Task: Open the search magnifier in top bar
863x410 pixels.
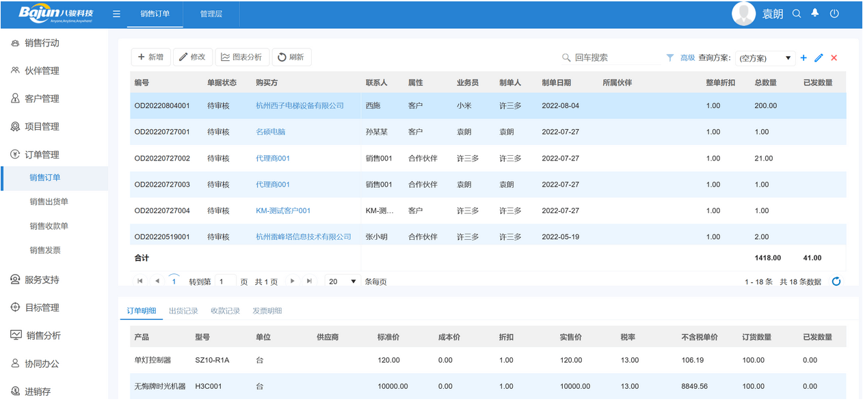Action: click(x=795, y=13)
